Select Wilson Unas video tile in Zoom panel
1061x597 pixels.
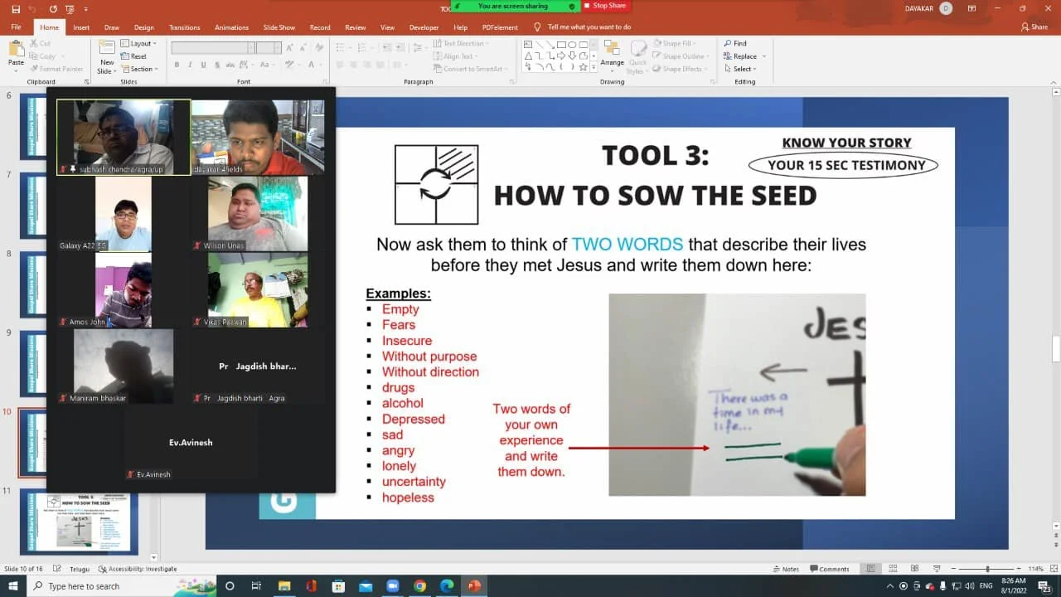coord(257,214)
